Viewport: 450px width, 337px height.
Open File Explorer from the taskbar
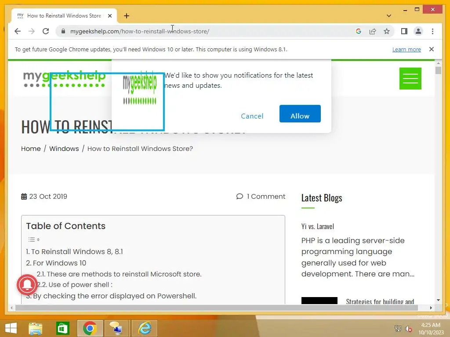35,328
